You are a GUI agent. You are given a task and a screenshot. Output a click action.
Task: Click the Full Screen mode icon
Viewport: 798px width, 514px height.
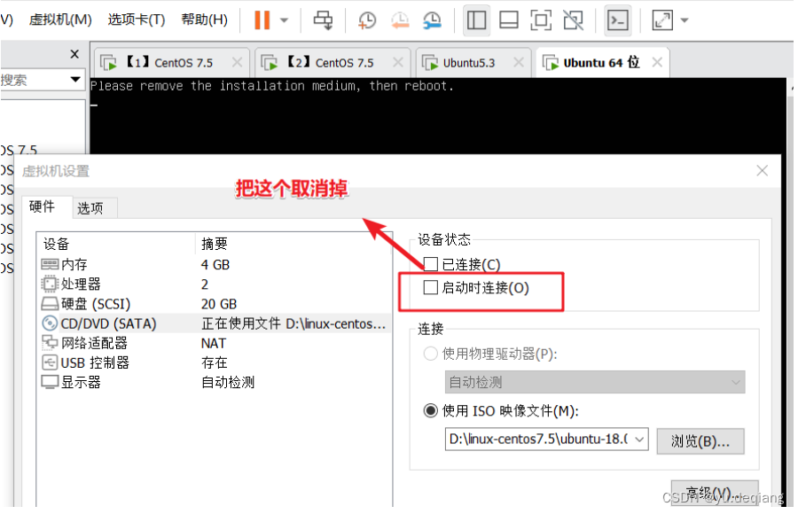[541, 20]
